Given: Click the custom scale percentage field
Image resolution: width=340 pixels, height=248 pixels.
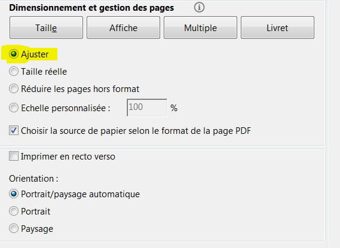Looking at the screenshot, I should 147,108.
